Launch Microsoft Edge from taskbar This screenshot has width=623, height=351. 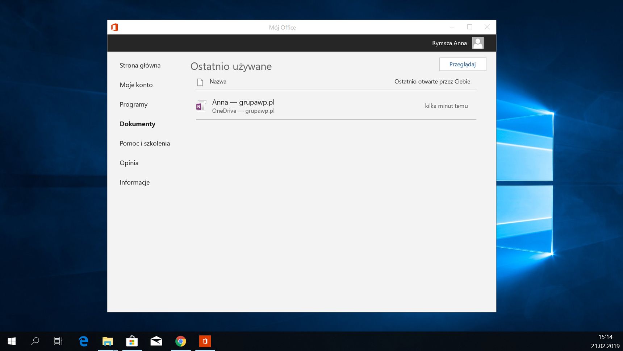[84, 341]
